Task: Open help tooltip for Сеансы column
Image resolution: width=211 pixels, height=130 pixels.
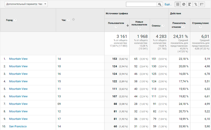Action: click(163, 26)
